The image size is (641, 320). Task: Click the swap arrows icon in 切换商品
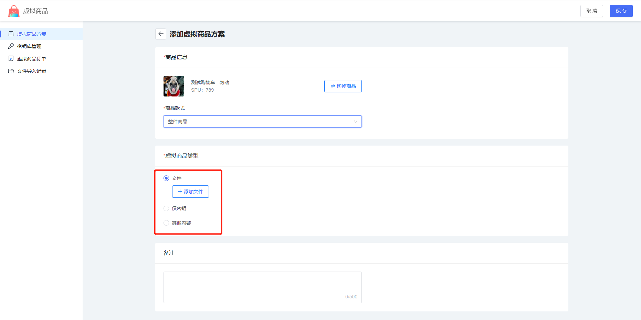(333, 87)
